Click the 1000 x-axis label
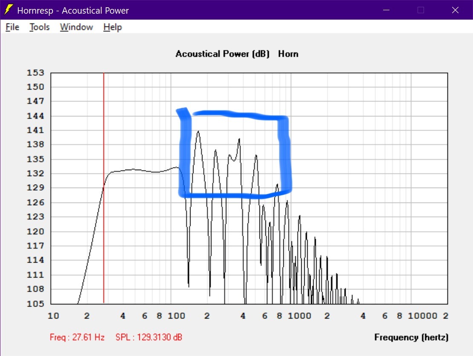473x356 pixels. (299, 316)
